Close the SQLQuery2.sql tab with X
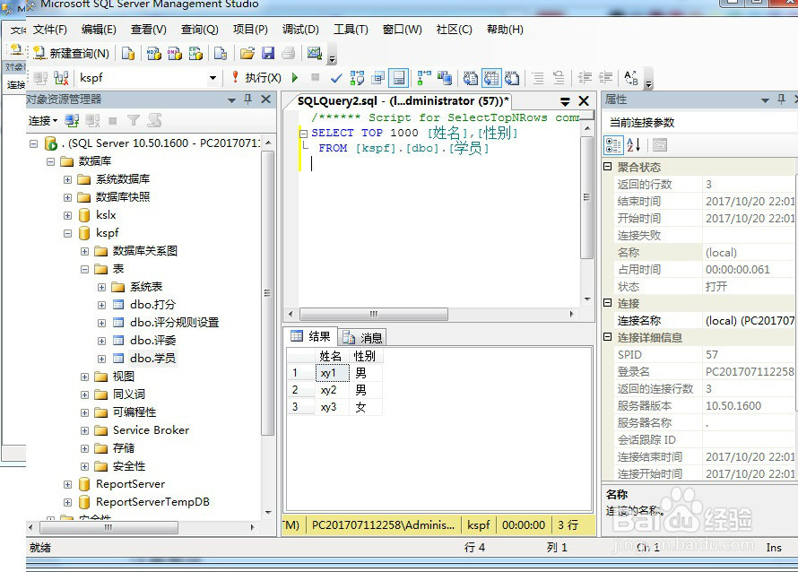Viewport: 798px width, 572px height. [584, 100]
